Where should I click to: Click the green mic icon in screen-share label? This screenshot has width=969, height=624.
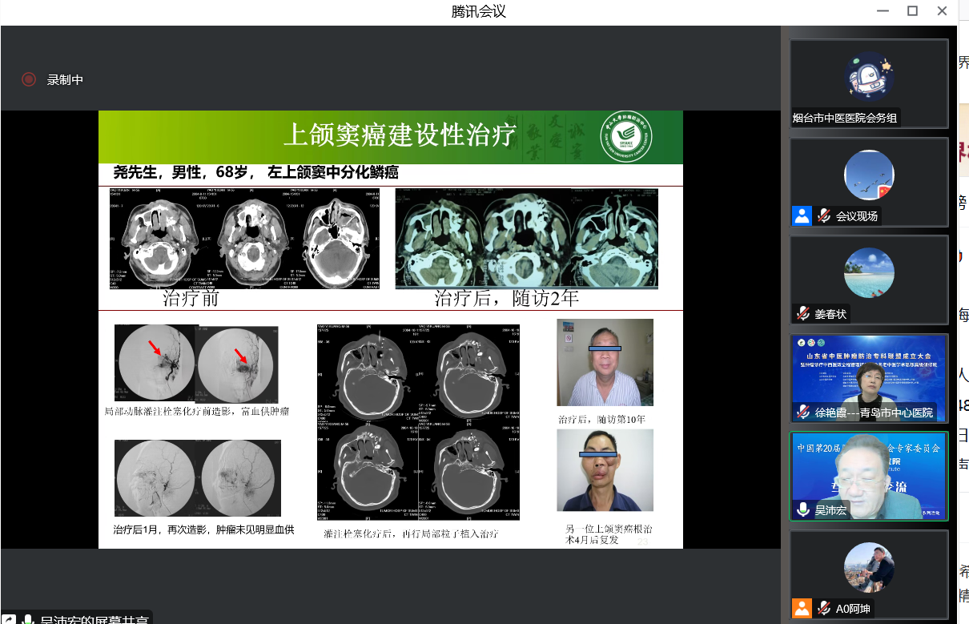pos(28,620)
